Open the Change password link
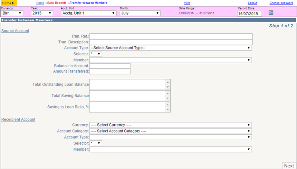297x169 pixels. pos(281,3)
